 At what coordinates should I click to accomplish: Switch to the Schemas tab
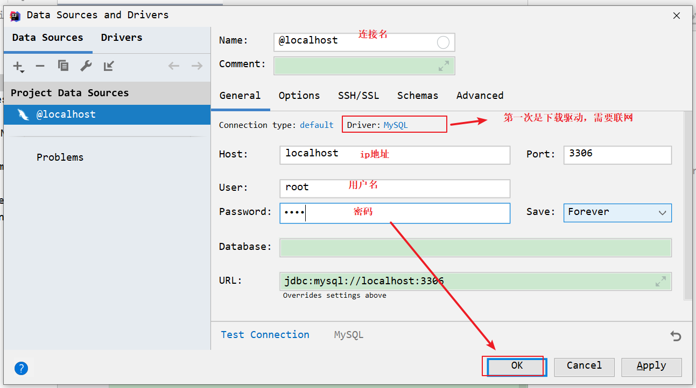418,96
